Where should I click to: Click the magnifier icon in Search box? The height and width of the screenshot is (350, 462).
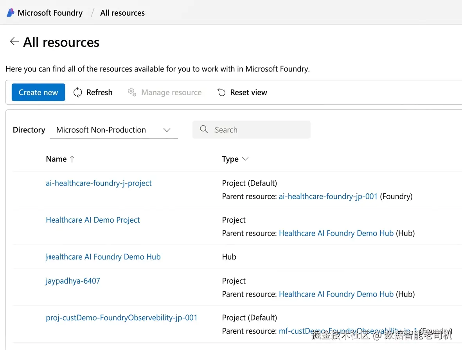203,129
